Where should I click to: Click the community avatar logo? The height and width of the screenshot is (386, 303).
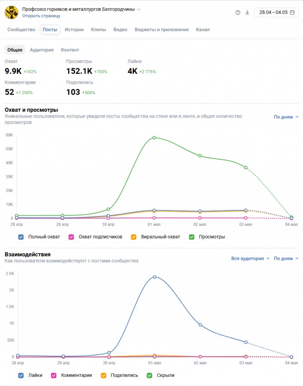point(11,12)
